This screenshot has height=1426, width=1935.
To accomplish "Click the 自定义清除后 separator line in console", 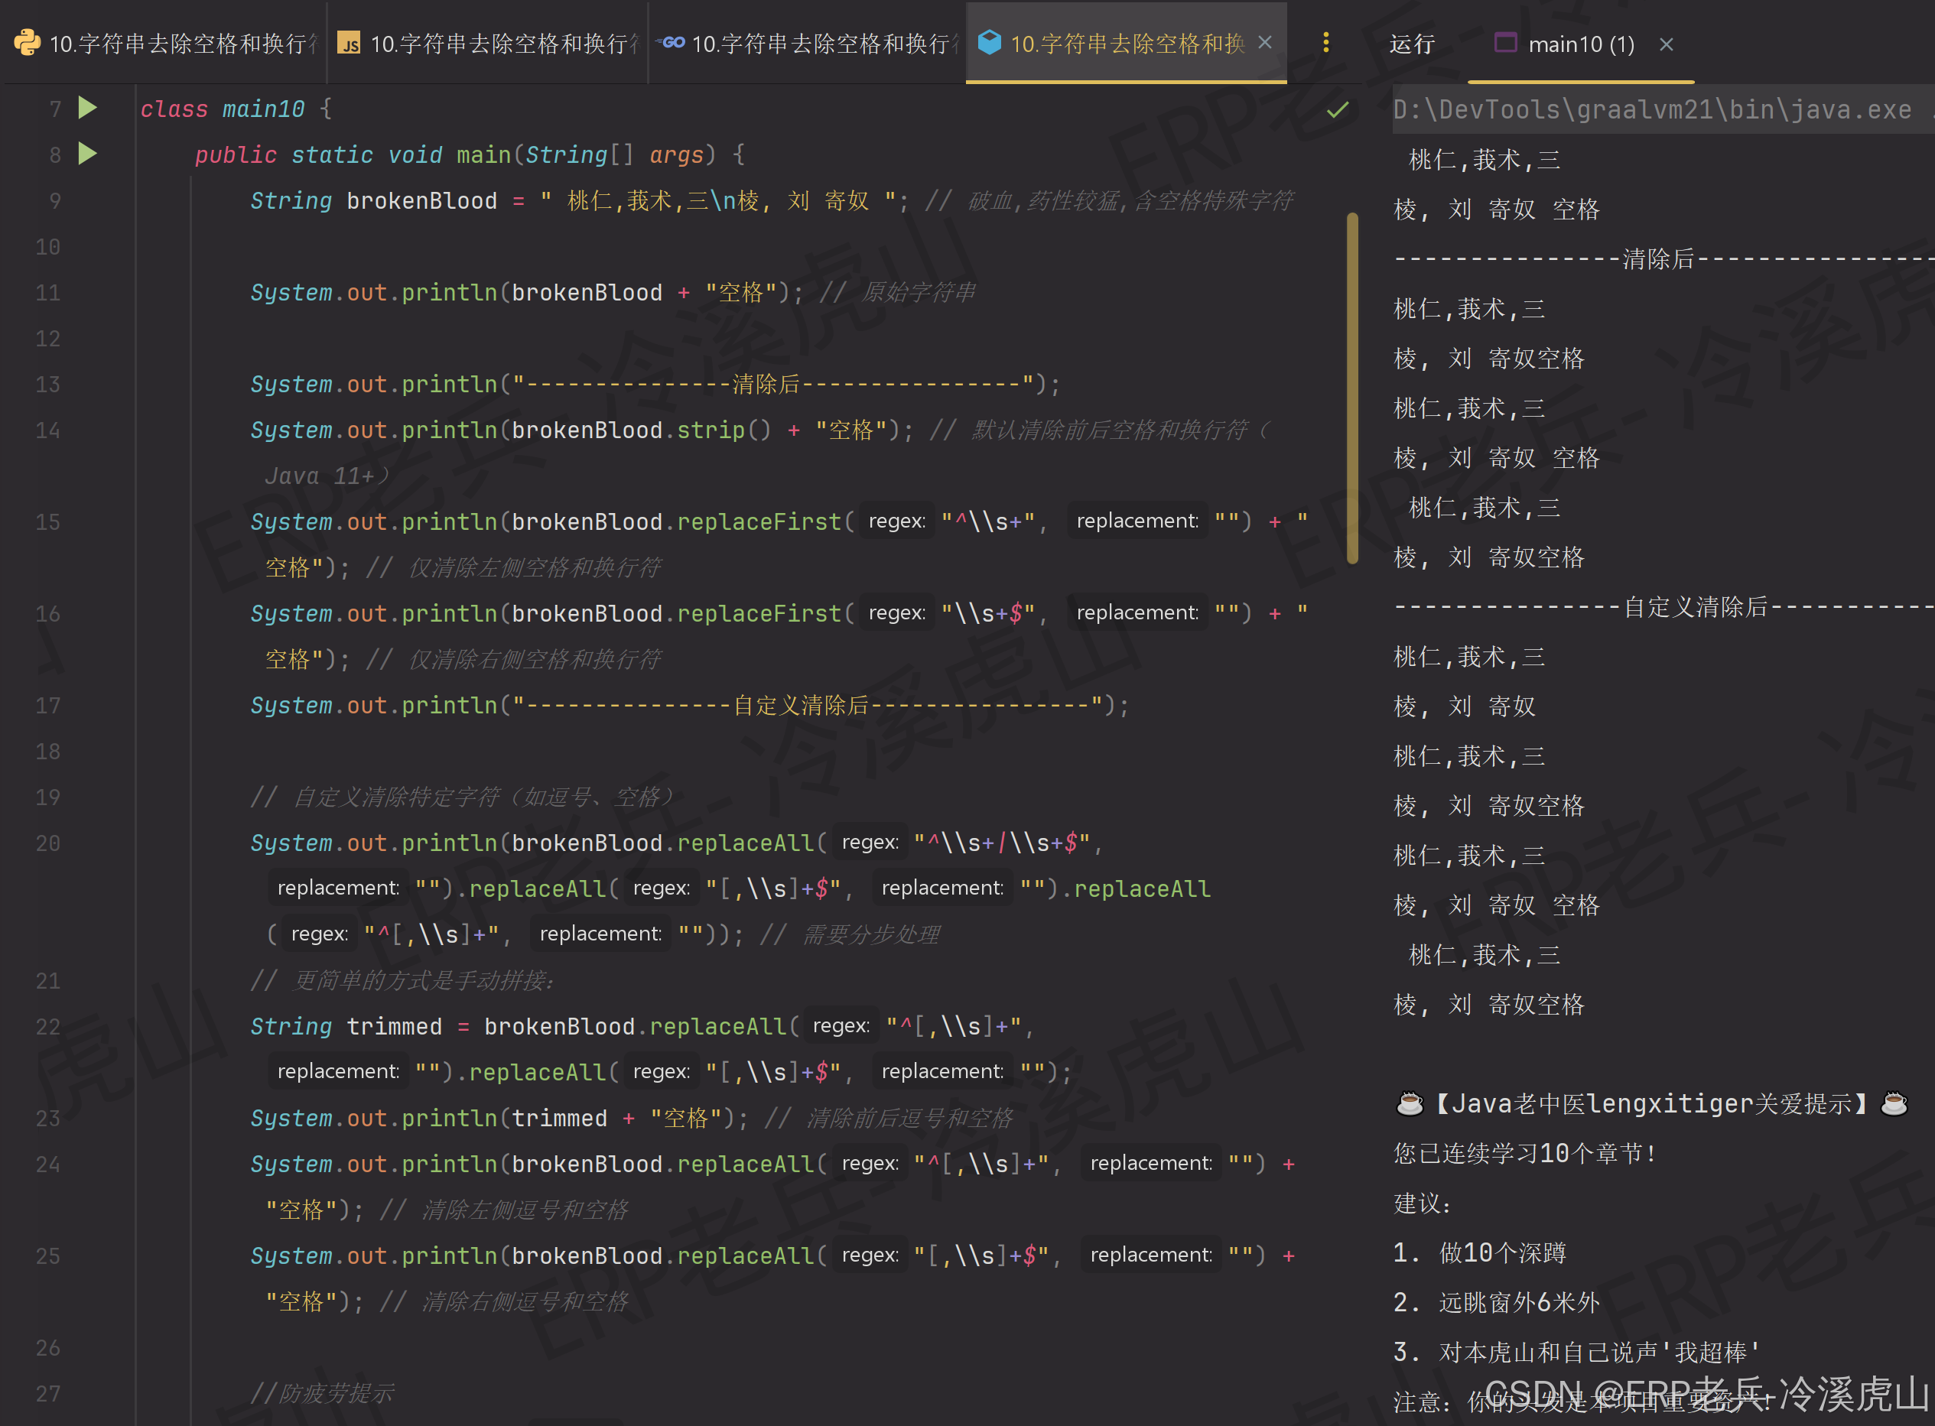I will (1664, 607).
